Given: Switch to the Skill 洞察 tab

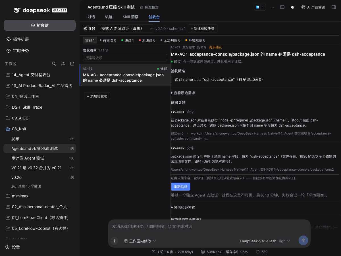Looking at the screenshot, I should [131, 17].
